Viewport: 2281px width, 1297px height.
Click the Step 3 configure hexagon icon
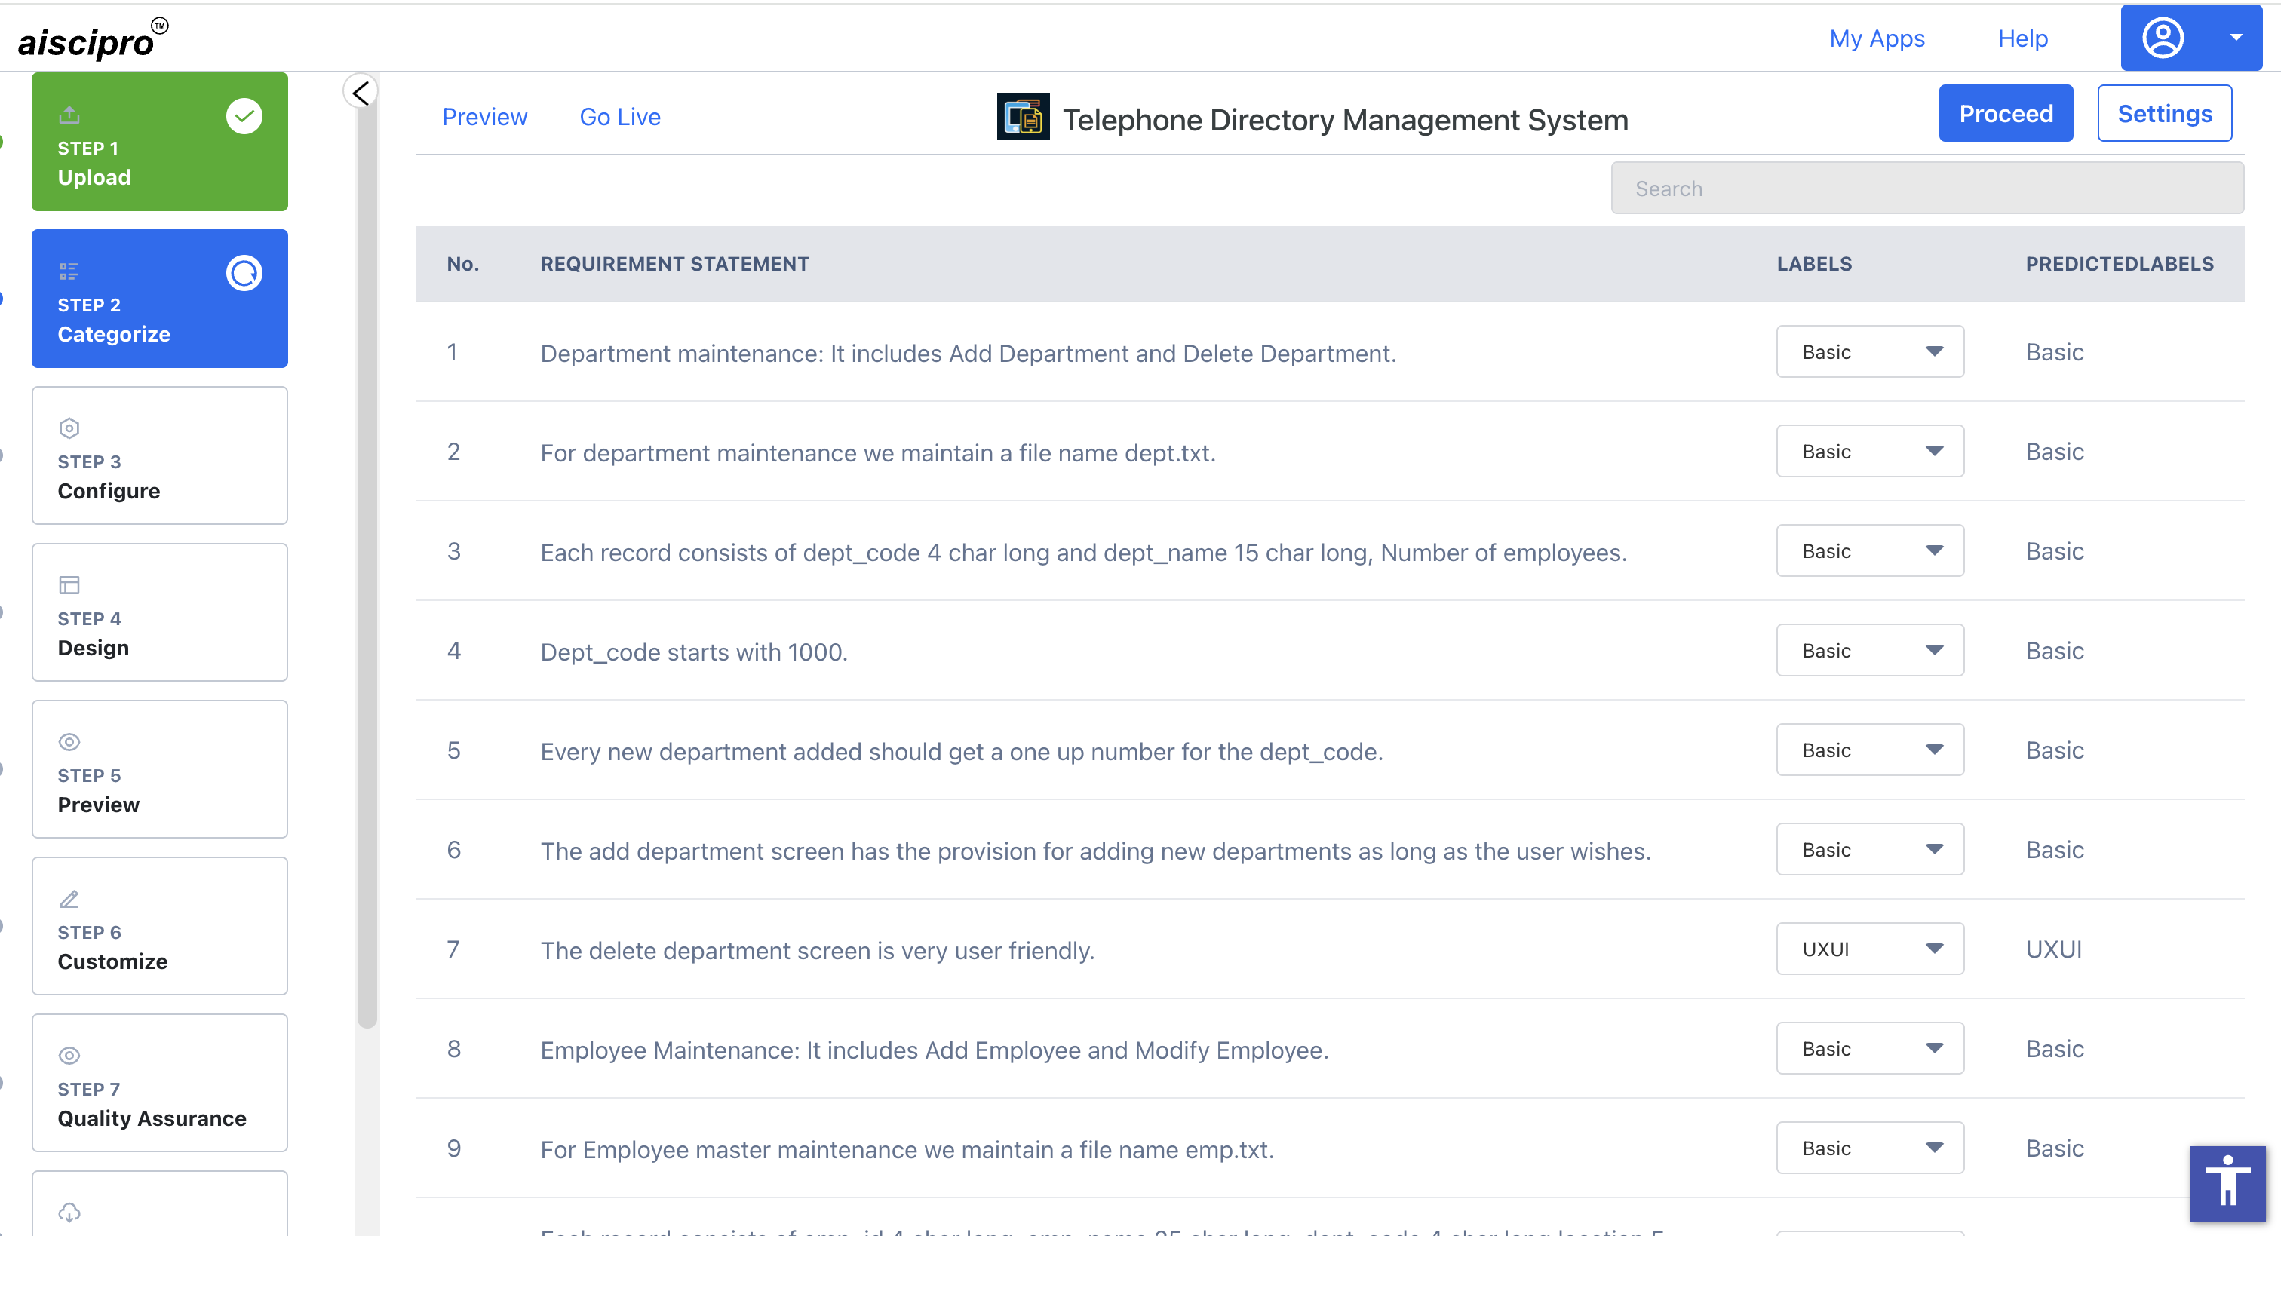tap(69, 428)
